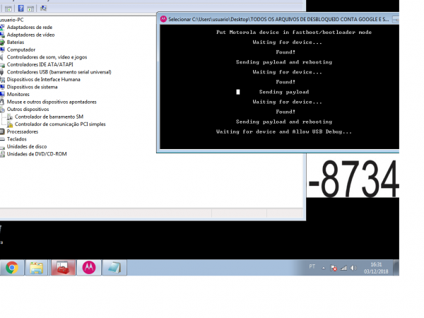Click the white selection cursor block in console

pyautogui.click(x=238, y=92)
